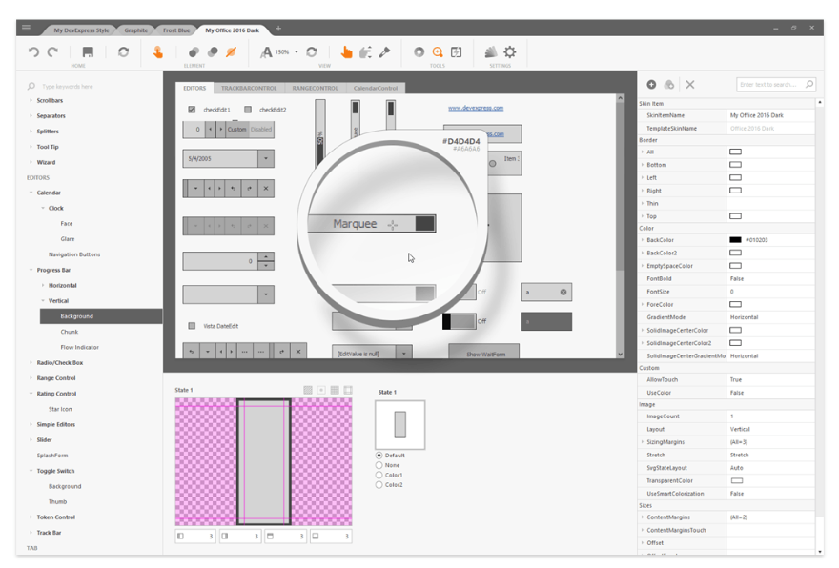The height and width of the screenshot is (568, 839).
Task: Open the RANGECONTROL preview tab
Action: 316,88
